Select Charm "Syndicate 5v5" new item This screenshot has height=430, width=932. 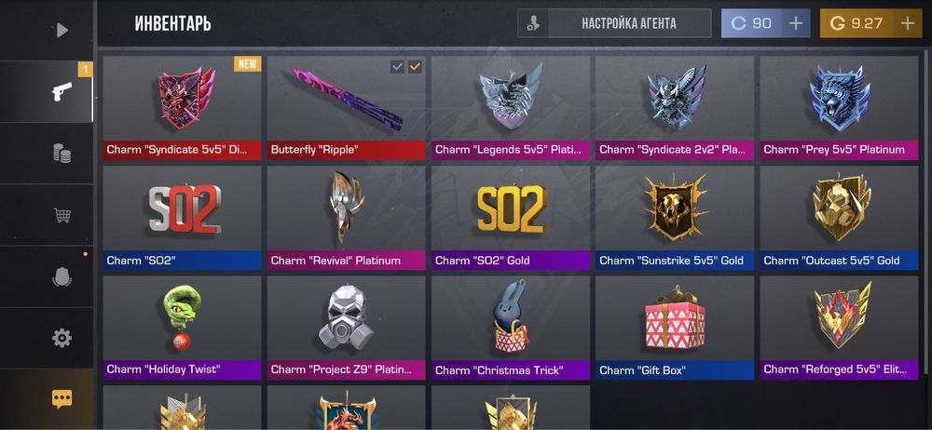182,108
